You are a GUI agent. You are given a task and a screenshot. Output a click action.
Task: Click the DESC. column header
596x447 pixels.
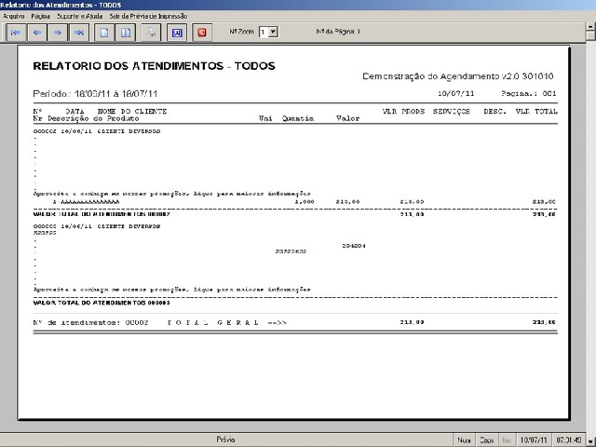(x=494, y=112)
